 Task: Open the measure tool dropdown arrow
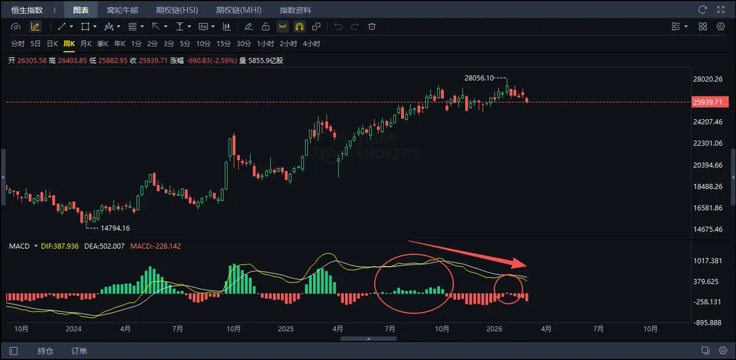tap(190, 27)
